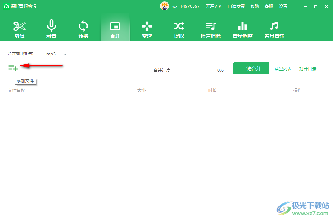
Task: Click the 开通VIP menu item
Action: 213,6
